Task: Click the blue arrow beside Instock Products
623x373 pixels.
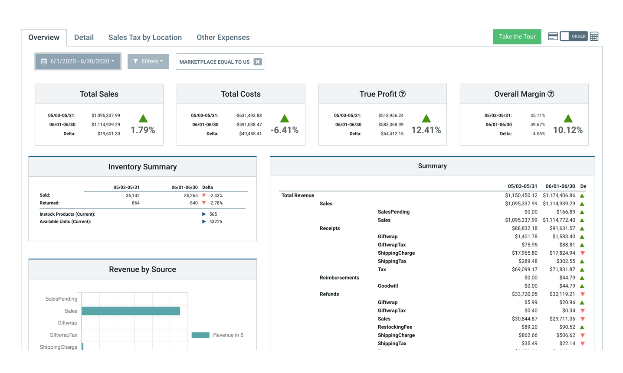Action: 204,214
